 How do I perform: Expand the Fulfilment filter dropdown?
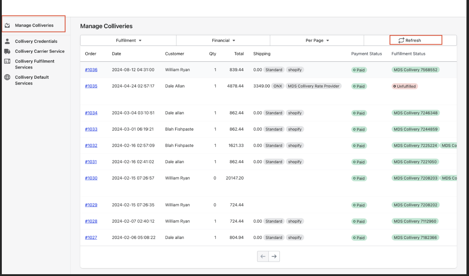128,40
